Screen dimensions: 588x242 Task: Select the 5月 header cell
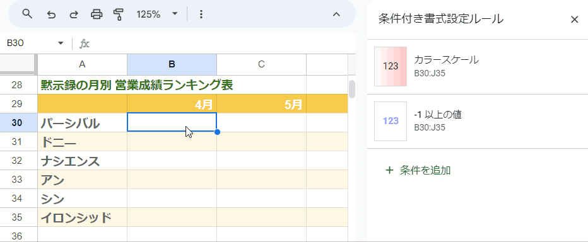(x=261, y=104)
